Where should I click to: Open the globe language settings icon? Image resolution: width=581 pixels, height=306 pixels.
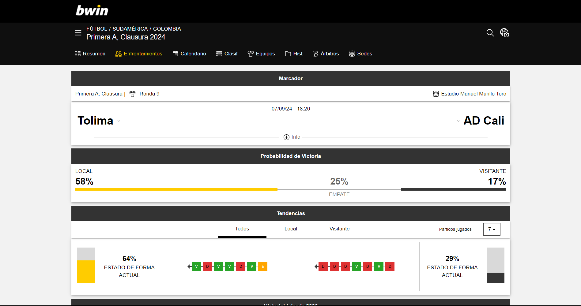(x=504, y=33)
